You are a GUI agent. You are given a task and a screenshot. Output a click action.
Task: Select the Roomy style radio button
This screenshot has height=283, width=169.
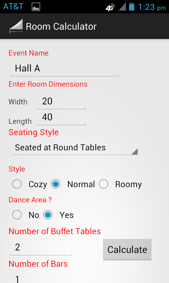click(104, 184)
